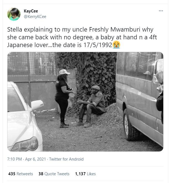Click the date 17/5/1992 in the tweet
This screenshot has height=183, width=171.
coord(98,45)
